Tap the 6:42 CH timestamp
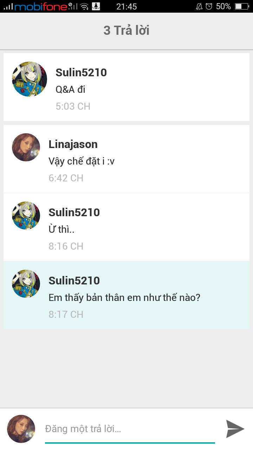This screenshot has width=253, height=450. coord(66,178)
